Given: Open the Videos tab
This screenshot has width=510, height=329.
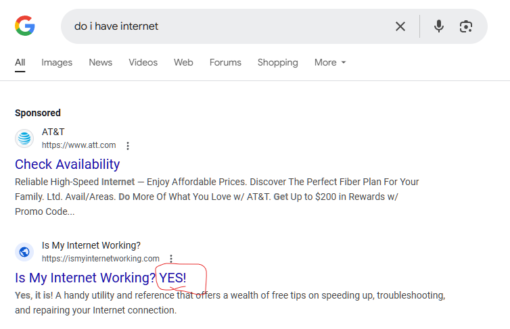Looking at the screenshot, I should pos(143,62).
